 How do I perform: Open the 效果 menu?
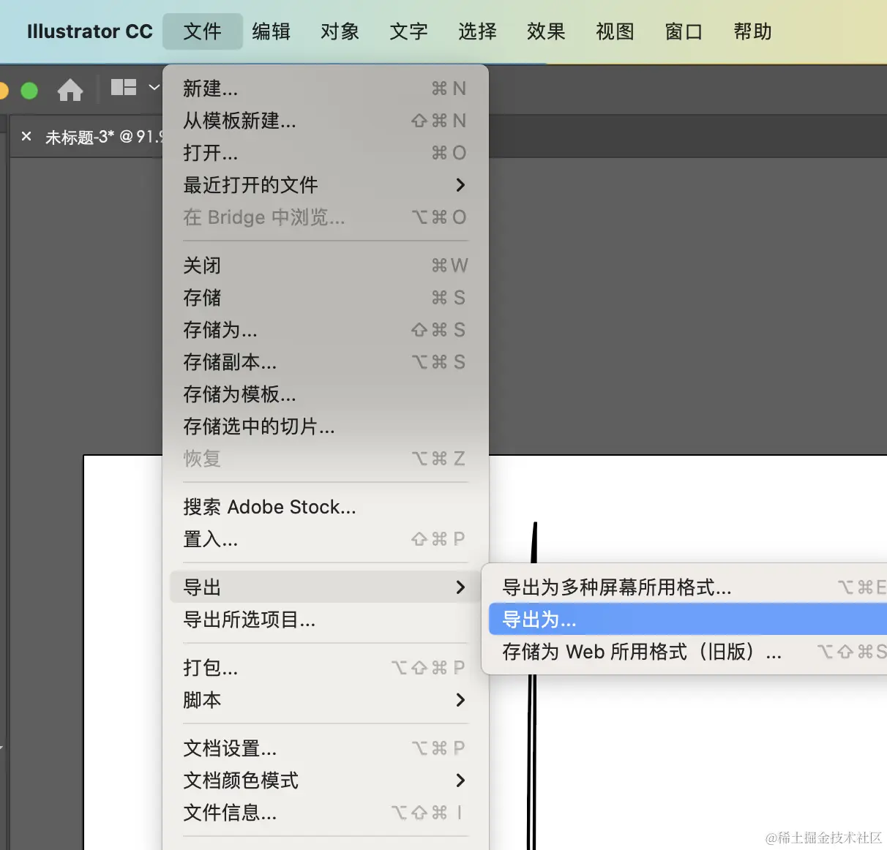(547, 31)
